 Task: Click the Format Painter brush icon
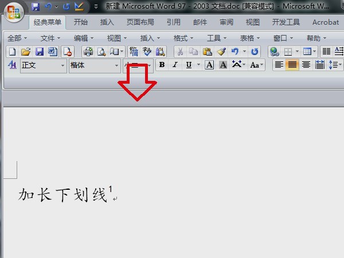coord(221,52)
